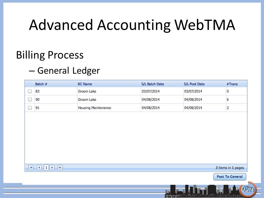264x198 pixels.
Task: Click Groom Lake in batch 83 row
Action: (x=87, y=91)
